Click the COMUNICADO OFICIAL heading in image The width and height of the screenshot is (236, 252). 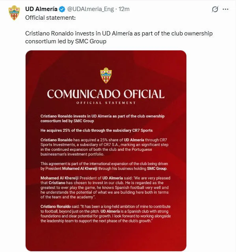coord(106,94)
